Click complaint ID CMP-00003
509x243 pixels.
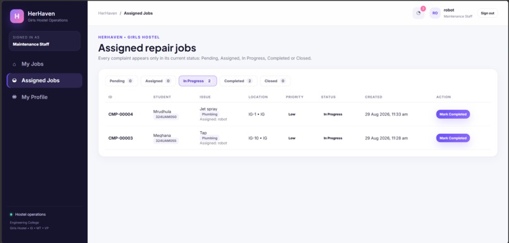click(x=121, y=138)
